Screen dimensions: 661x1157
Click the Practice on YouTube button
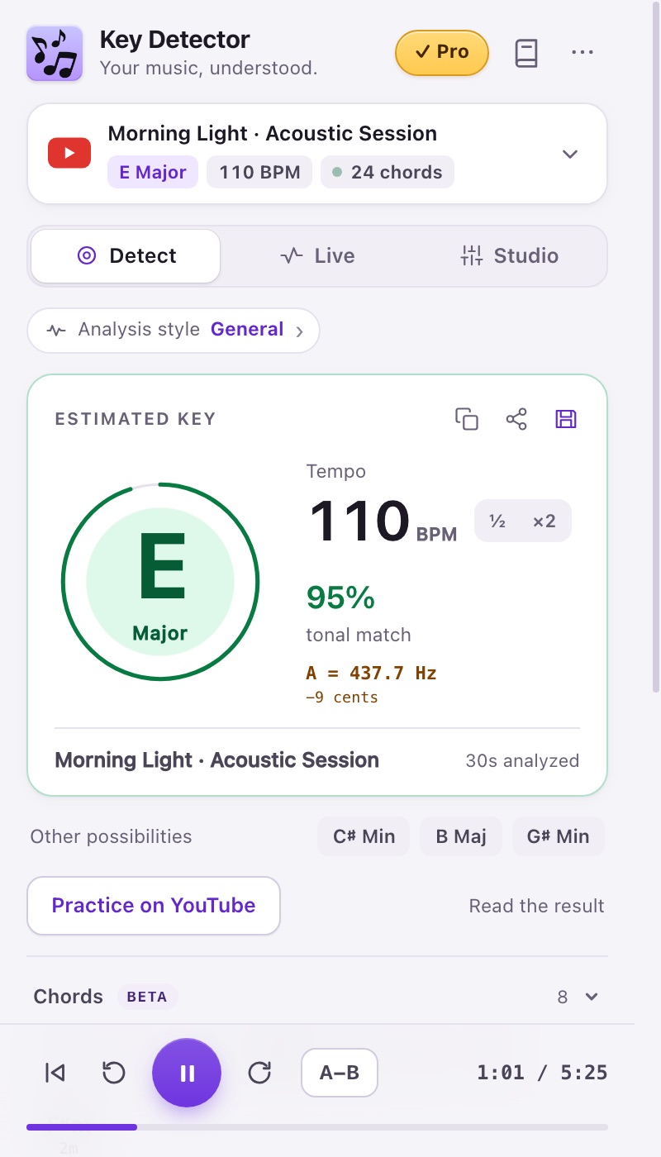pyautogui.click(x=154, y=906)
